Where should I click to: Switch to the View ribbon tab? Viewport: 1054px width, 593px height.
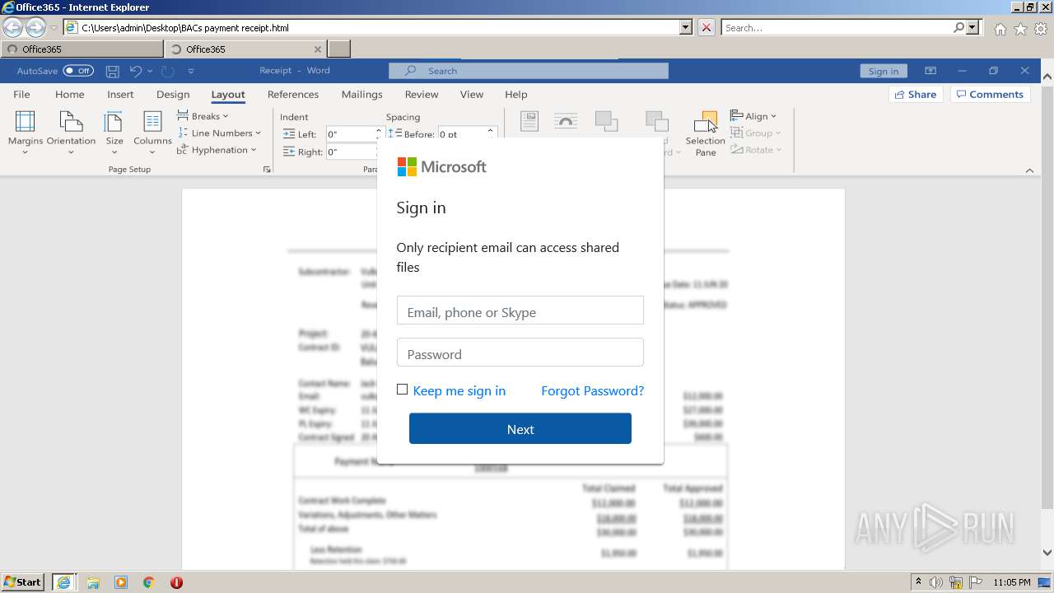[x=472, y=94]
